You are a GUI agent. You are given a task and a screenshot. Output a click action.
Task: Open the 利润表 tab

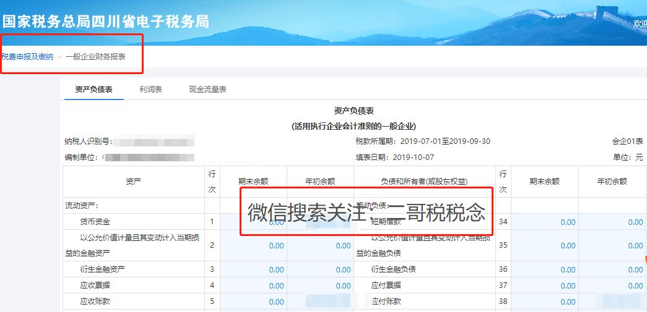(x=150, y=90)
